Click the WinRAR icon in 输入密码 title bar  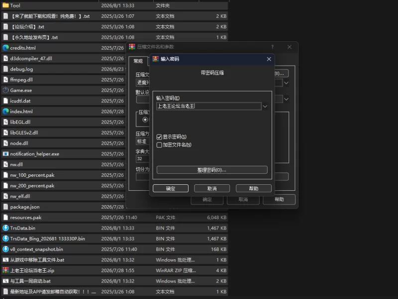tap(155, 59)
